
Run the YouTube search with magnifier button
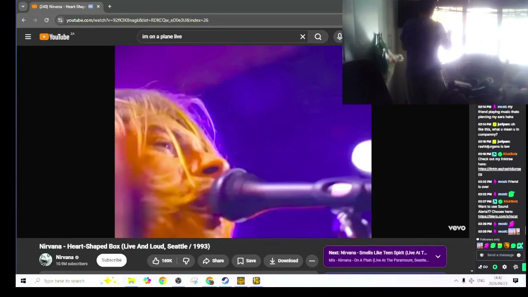(x=318, y=37)
